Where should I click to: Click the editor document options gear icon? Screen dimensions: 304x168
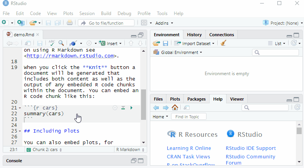[x=89, y=43]
